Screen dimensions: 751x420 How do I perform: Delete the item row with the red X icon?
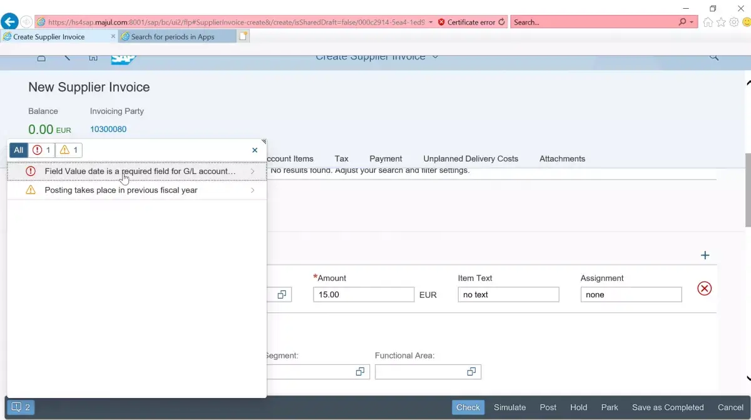(705, 289)
